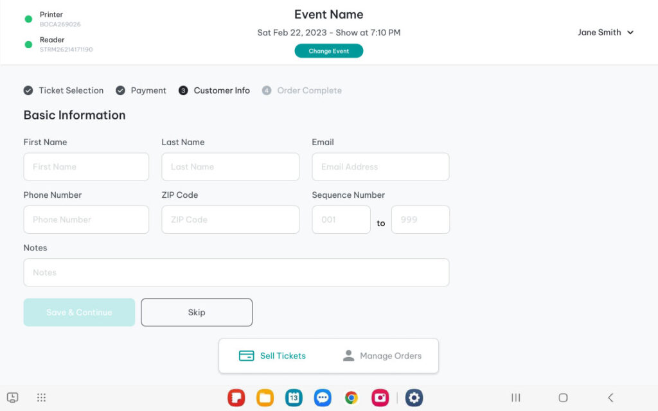Click the Save & Continue button
The height and width of the screenshot is (411, 658).
[79, 312]
